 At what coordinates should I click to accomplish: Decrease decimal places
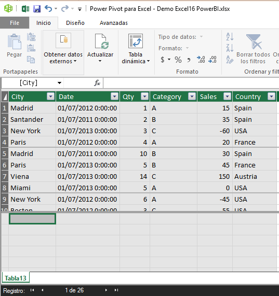tap(212, 60)
